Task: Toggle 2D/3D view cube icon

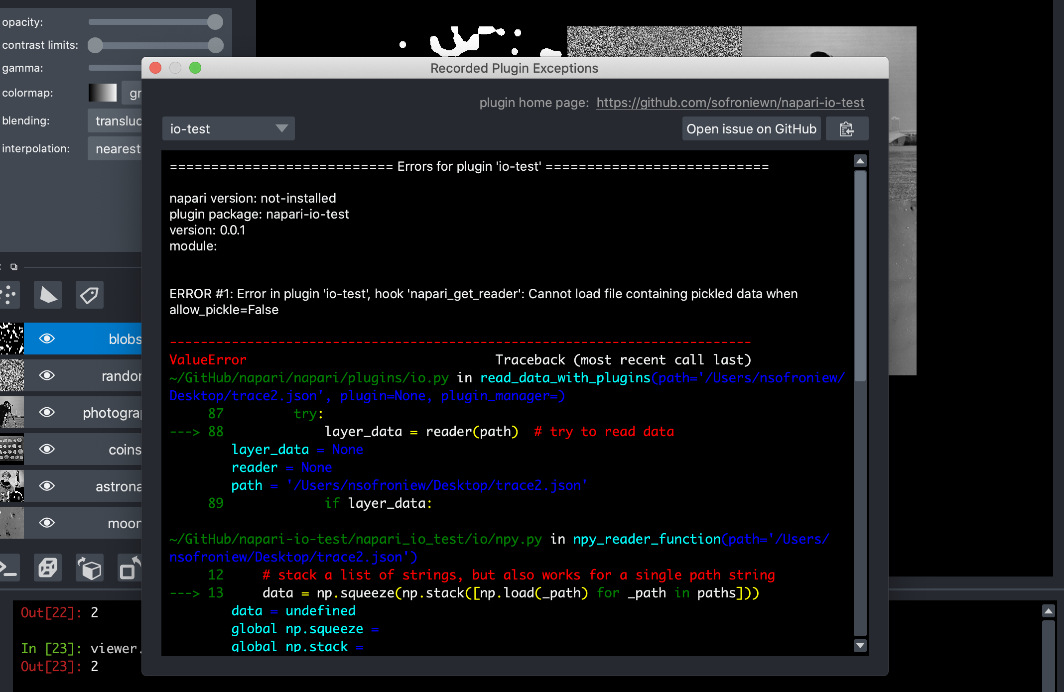Action: tap(48, 568)
